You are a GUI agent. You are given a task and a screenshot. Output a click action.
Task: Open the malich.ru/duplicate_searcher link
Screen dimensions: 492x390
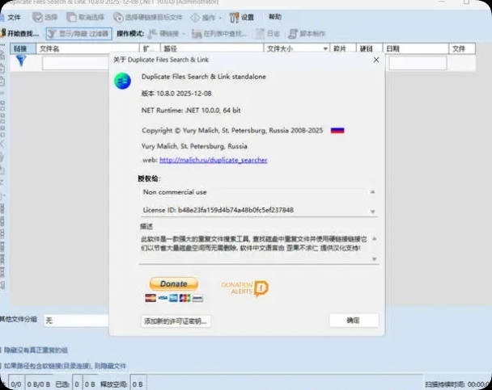(214, 160)
